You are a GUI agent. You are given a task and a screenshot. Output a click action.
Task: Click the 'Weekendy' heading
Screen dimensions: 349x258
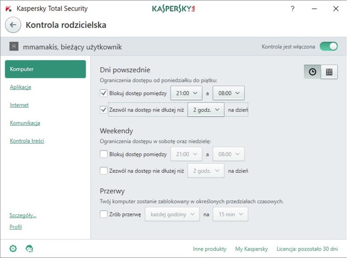(116, 131)
